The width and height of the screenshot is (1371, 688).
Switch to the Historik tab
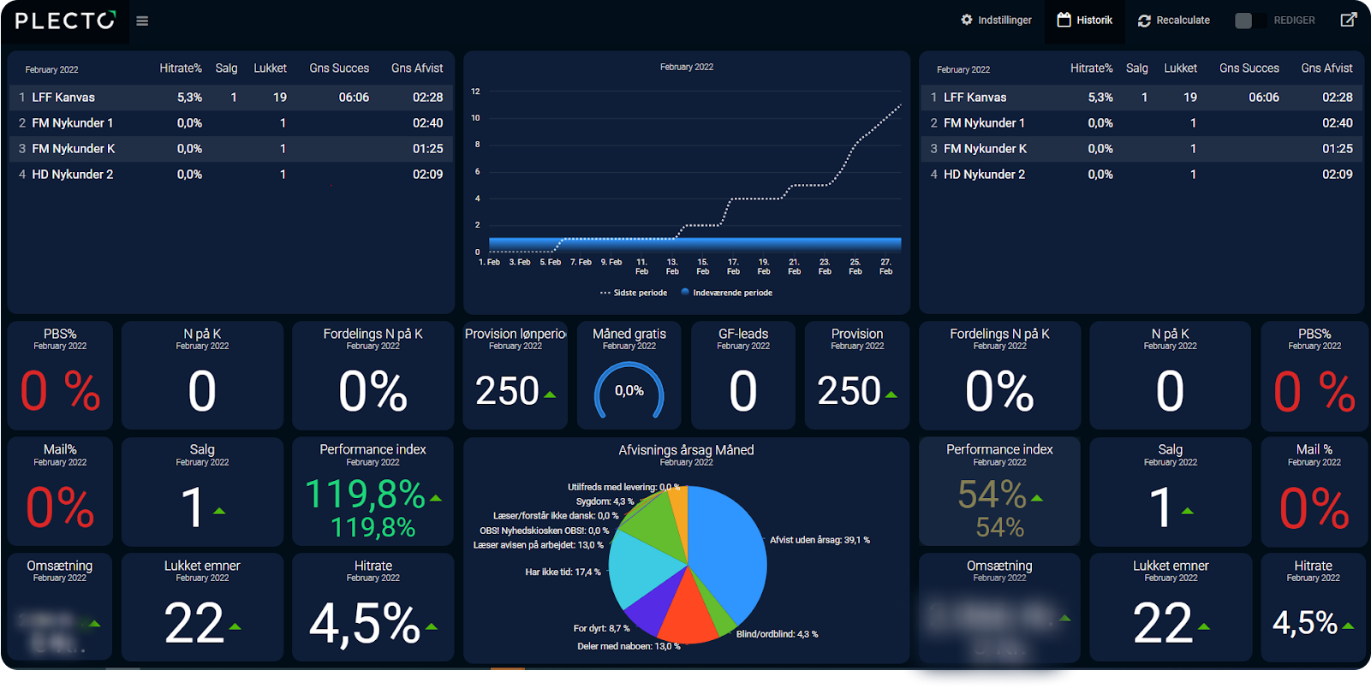pyautogui.click(x=1085, y=20)
